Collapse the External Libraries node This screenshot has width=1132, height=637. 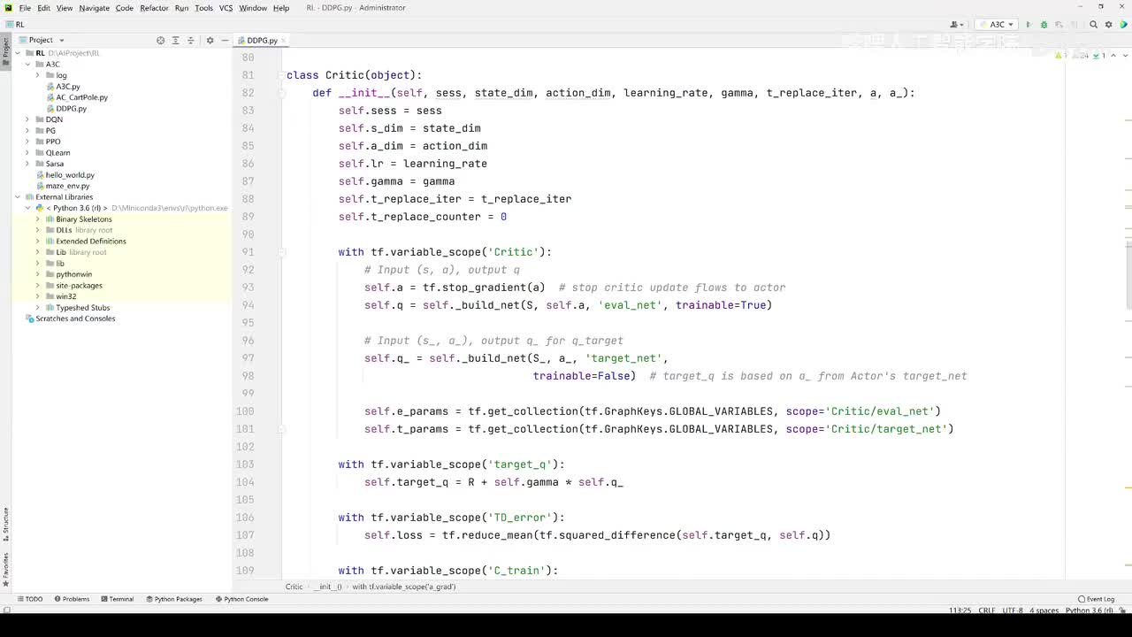[x=17, y=197]
